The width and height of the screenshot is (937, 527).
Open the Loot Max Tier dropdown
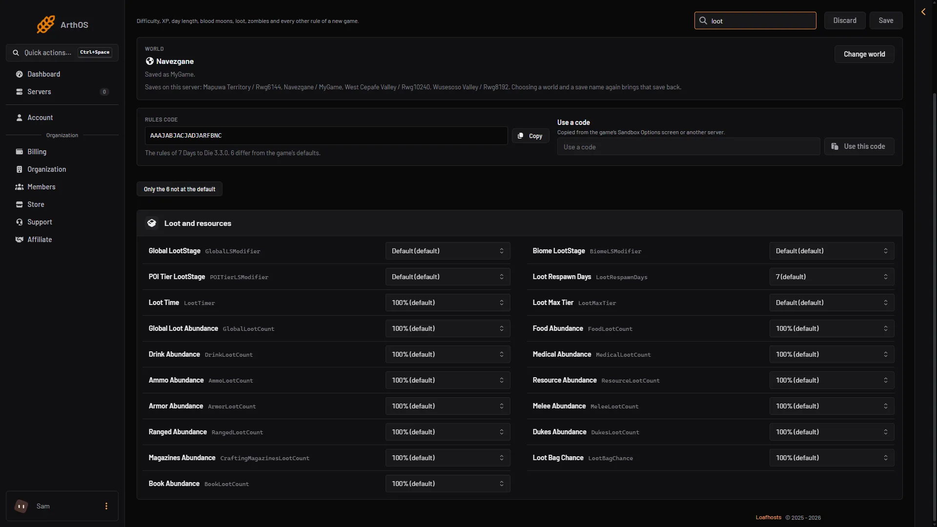pos(832,303)
